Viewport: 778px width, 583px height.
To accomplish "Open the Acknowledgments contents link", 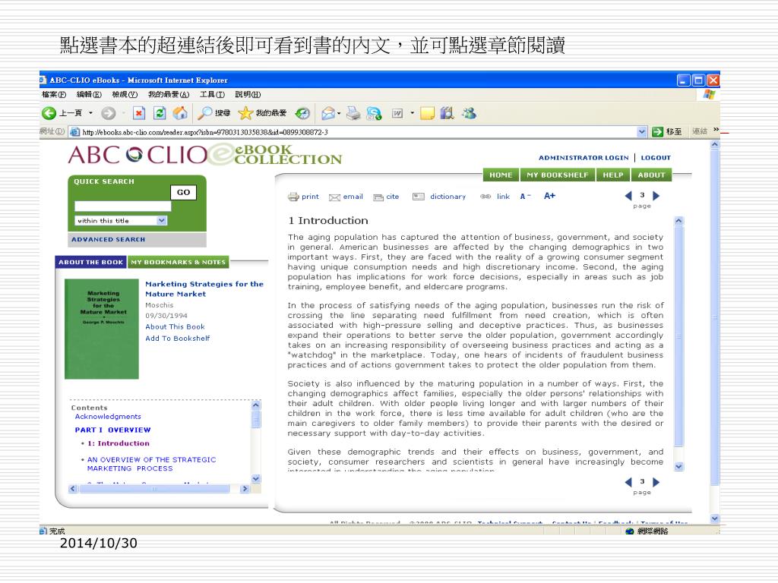I will (x=108, y=417).
